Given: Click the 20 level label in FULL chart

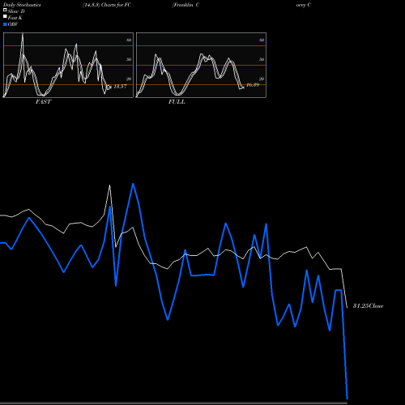Looking at the screenshot, I should click(262, 79).
